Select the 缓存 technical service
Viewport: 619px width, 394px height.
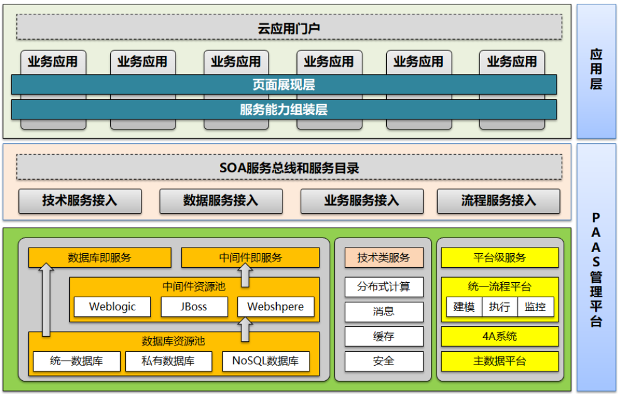click(x=384, y=336)
